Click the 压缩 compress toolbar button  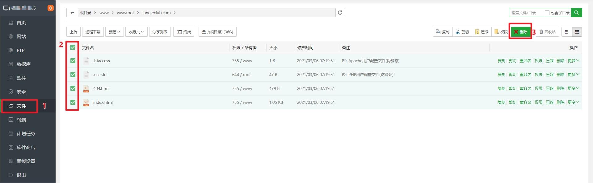(x=482, y=32)
